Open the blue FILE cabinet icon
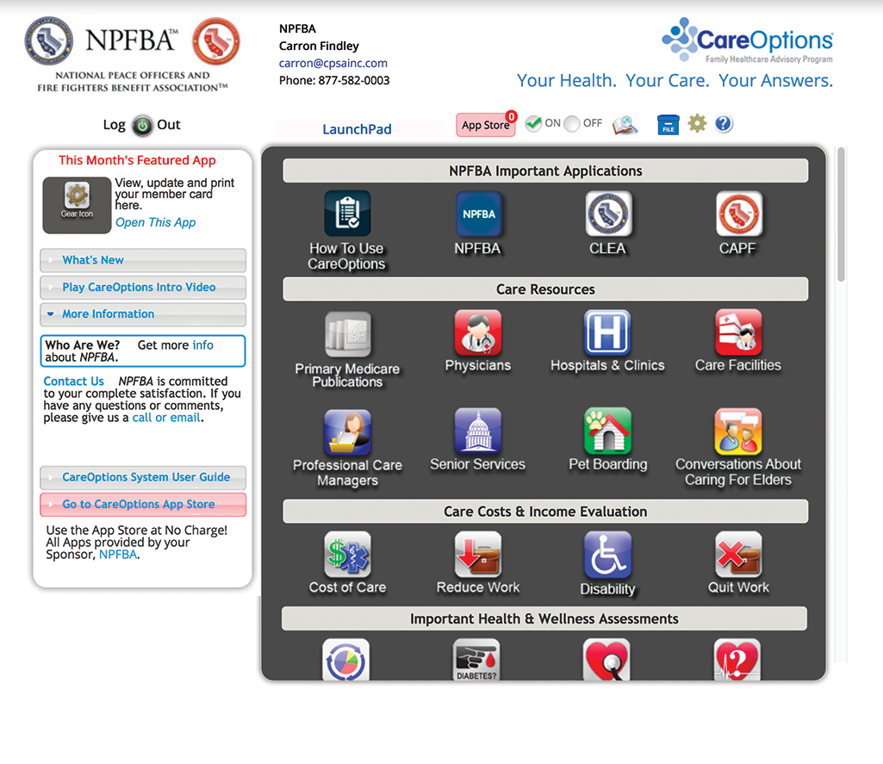The image size is (883, 764). pyautogui.click(x=668, y=124)
